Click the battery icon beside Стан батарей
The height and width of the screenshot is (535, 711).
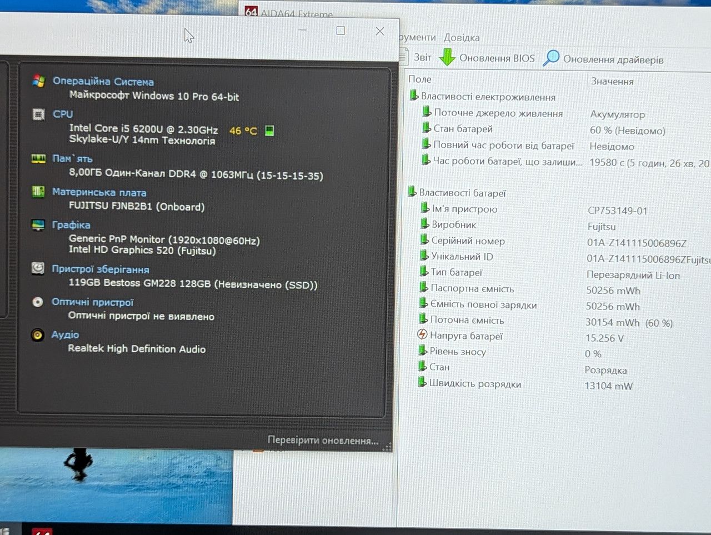click(427, 128)
